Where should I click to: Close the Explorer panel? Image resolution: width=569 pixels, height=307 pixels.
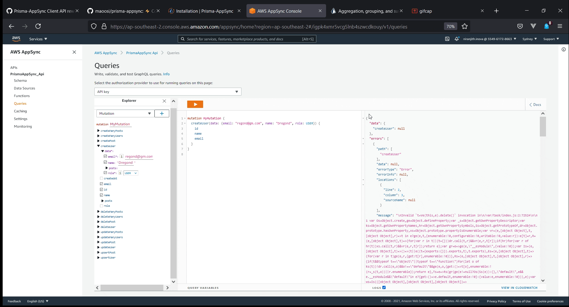(164, 101)
